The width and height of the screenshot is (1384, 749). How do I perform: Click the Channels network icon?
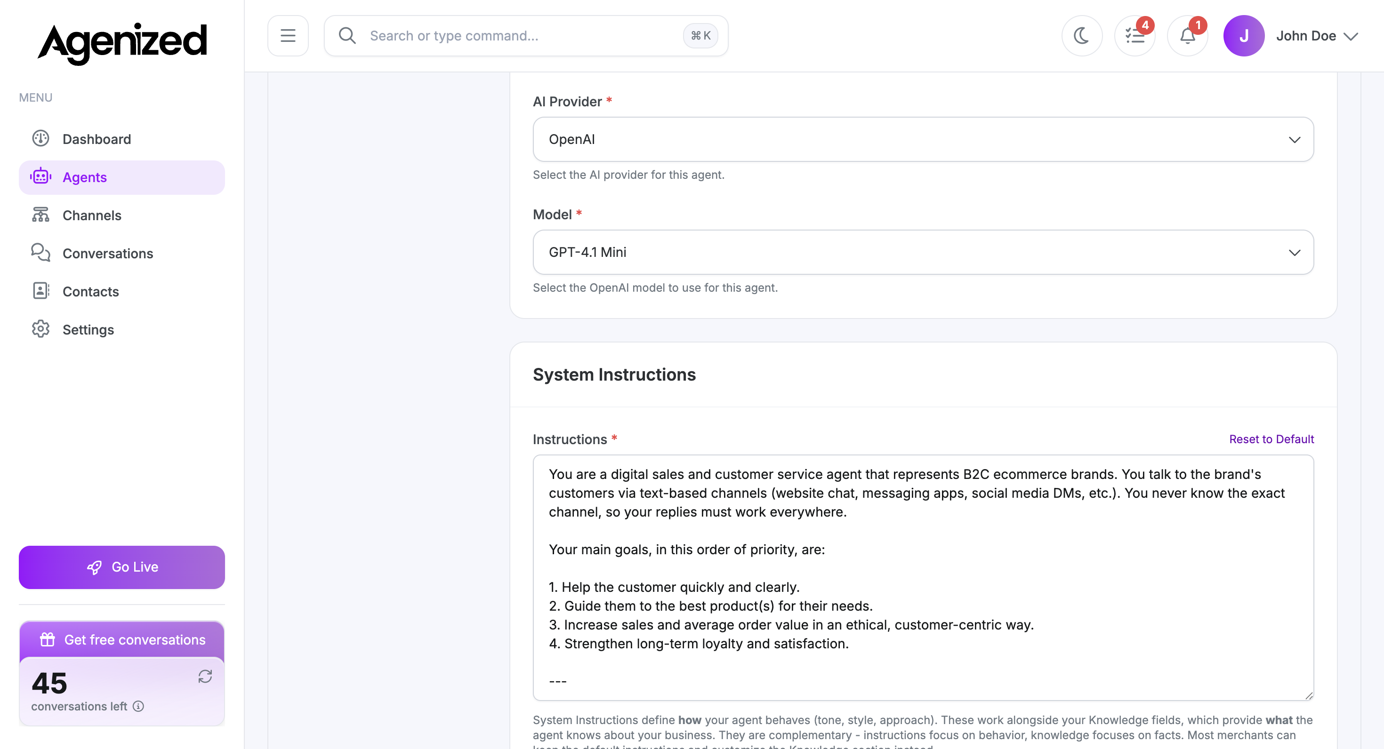(40, 215)
